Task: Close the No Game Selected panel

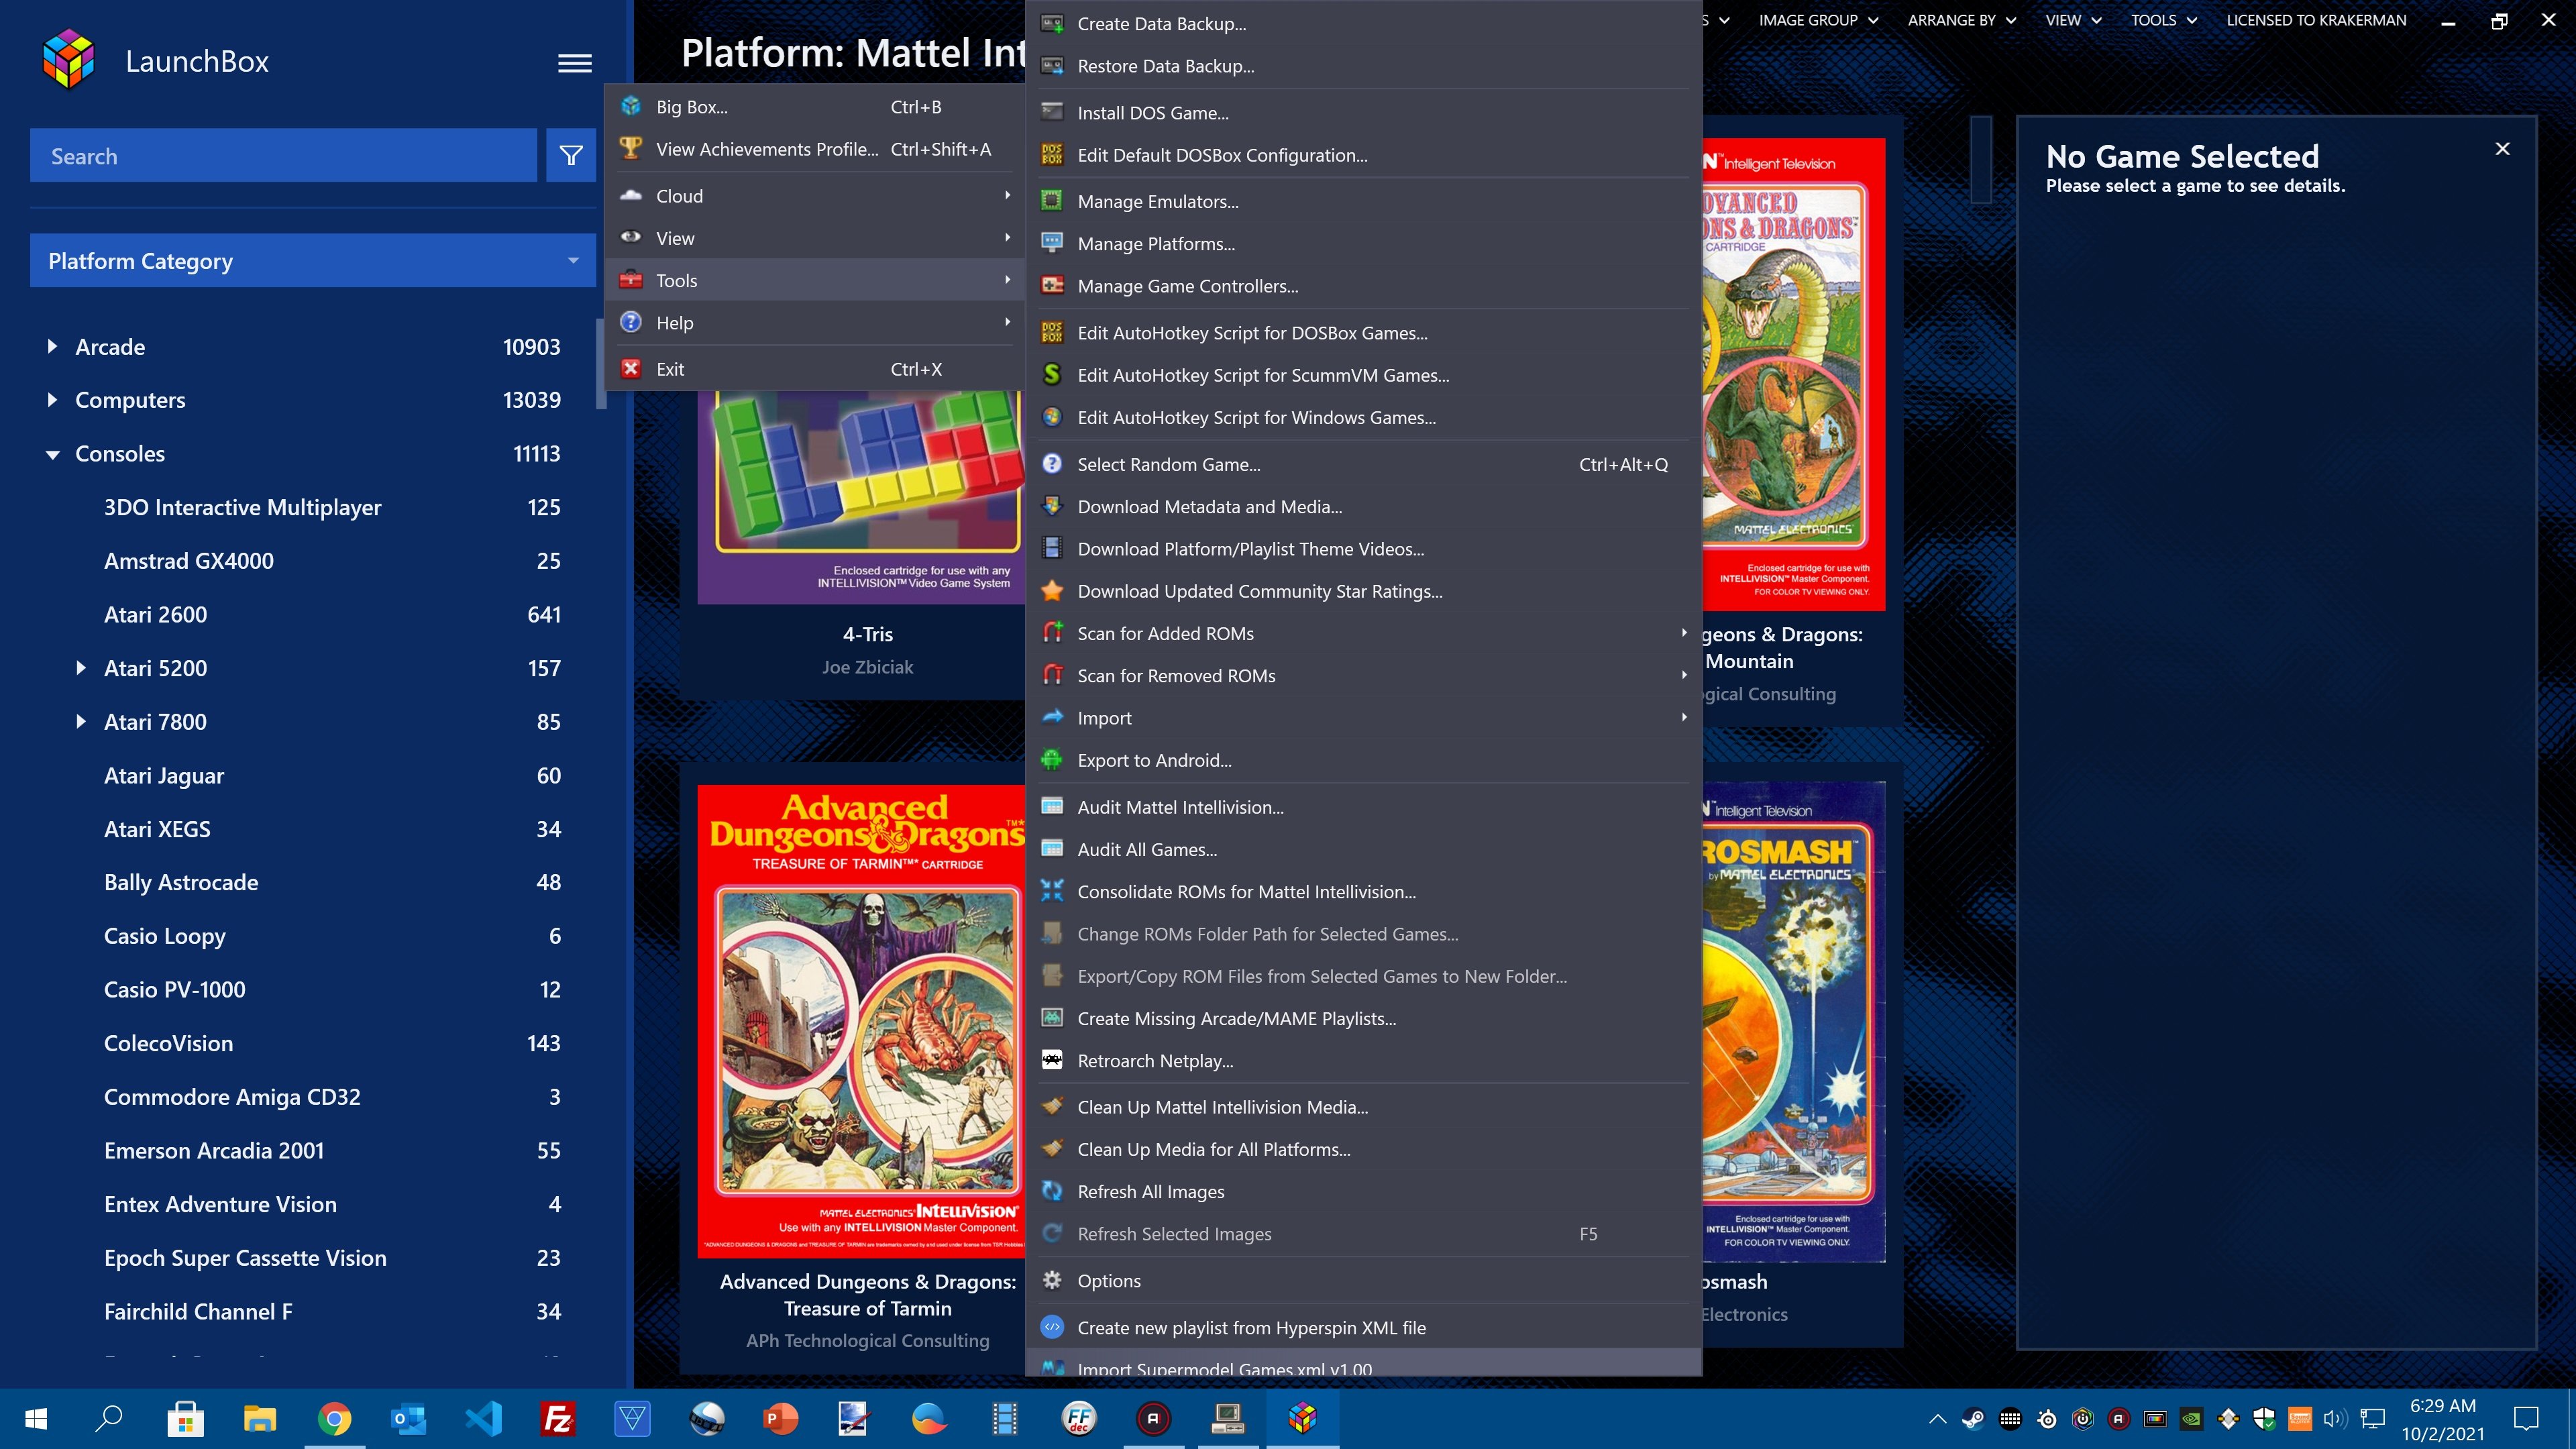Action: pos(2502,149)
